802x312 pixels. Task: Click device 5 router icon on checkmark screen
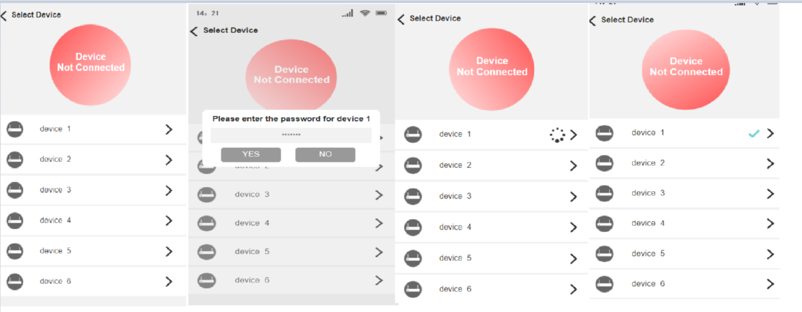click(x=604, y=254)
